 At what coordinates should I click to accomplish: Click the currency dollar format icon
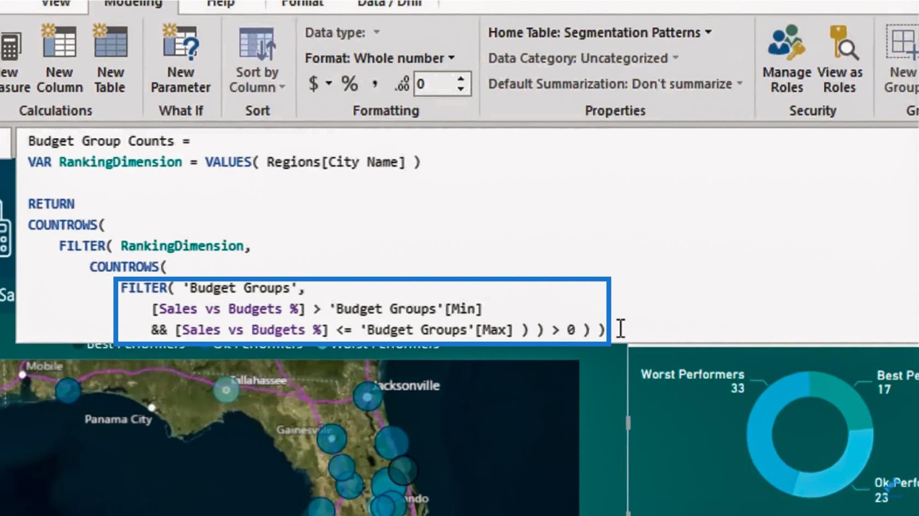click(313, 84)
